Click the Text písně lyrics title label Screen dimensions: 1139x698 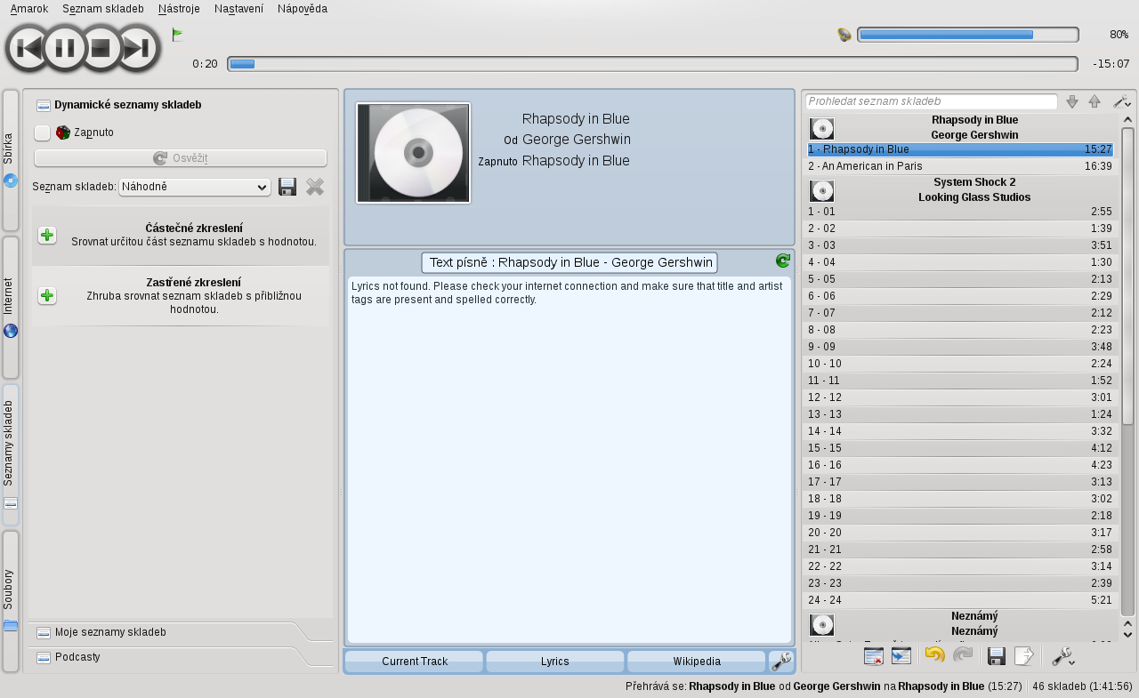pos(569,262)
